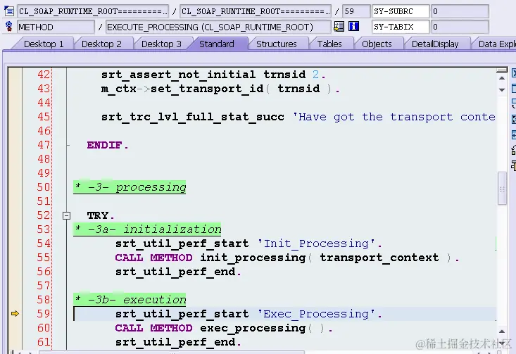
Task: Open the Objects tab
Action: [377, 44]
